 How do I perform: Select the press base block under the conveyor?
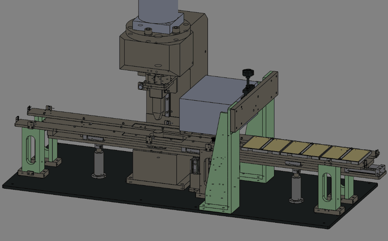155,167
